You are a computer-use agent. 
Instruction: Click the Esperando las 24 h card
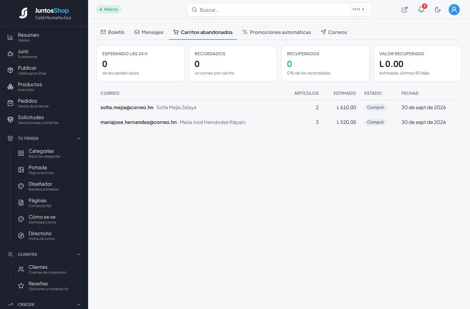coord(140,64)
